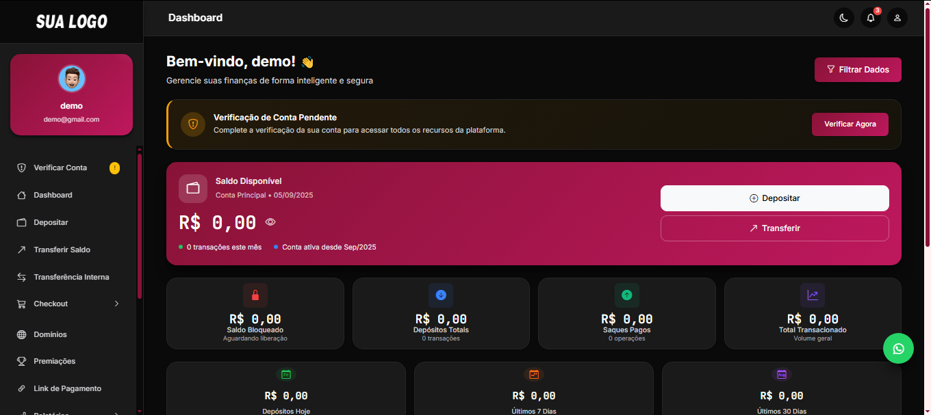The image size is (931, 415).
Task: Click the alert badge next to Verificar Conta
Action: pyautogui.click(x=115, y=168)
